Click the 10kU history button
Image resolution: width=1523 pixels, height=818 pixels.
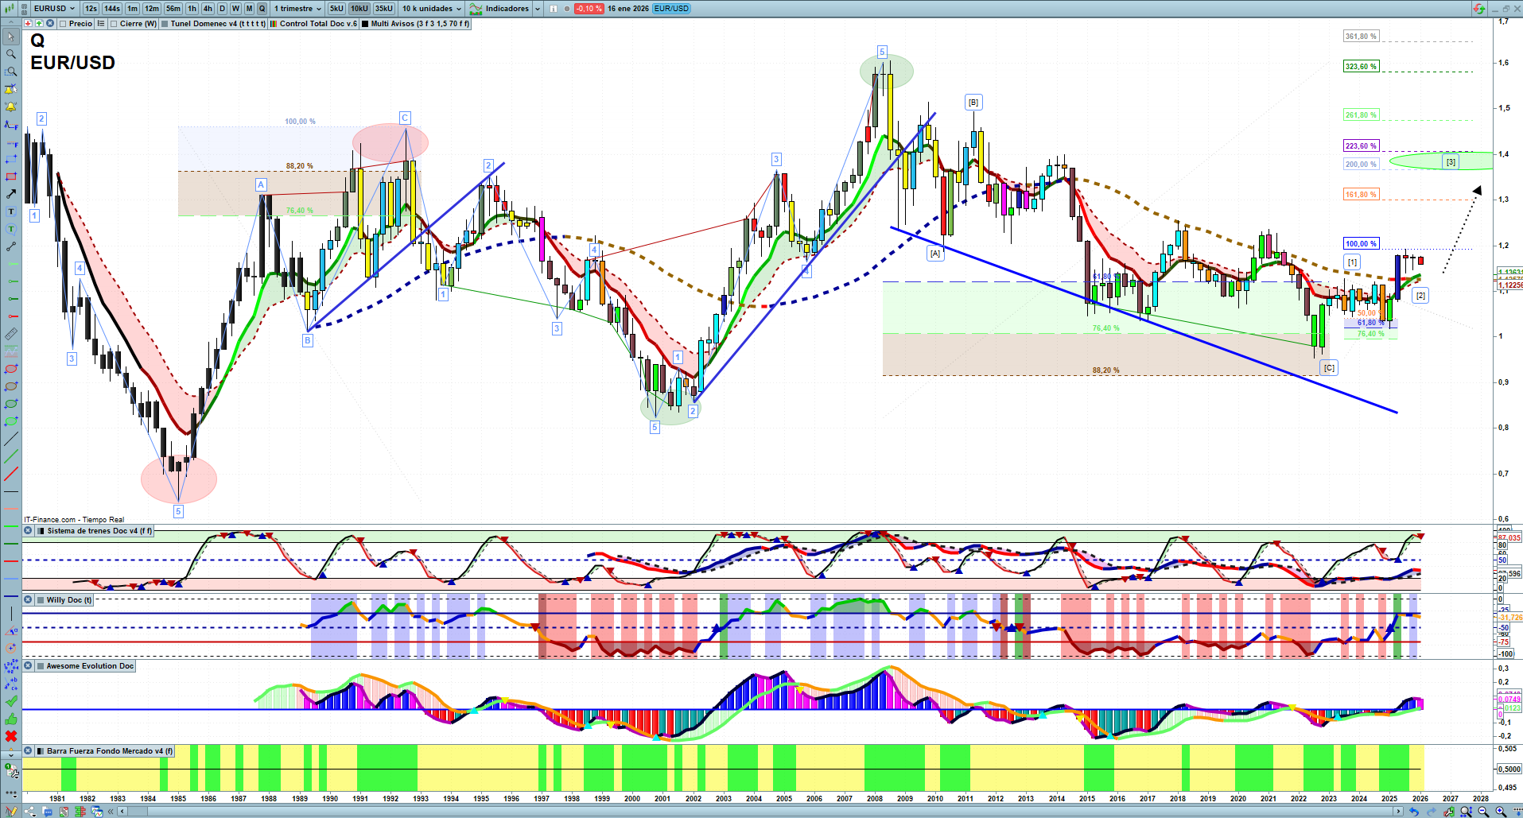click(x=359, y=9)
